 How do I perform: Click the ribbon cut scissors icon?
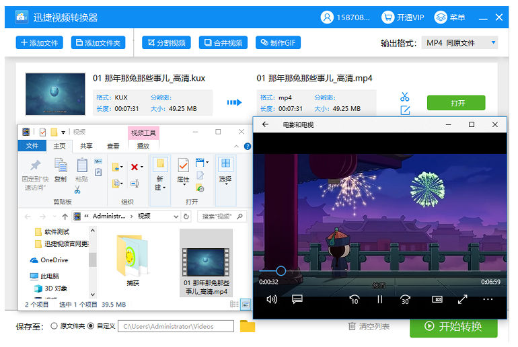[77, 190]
